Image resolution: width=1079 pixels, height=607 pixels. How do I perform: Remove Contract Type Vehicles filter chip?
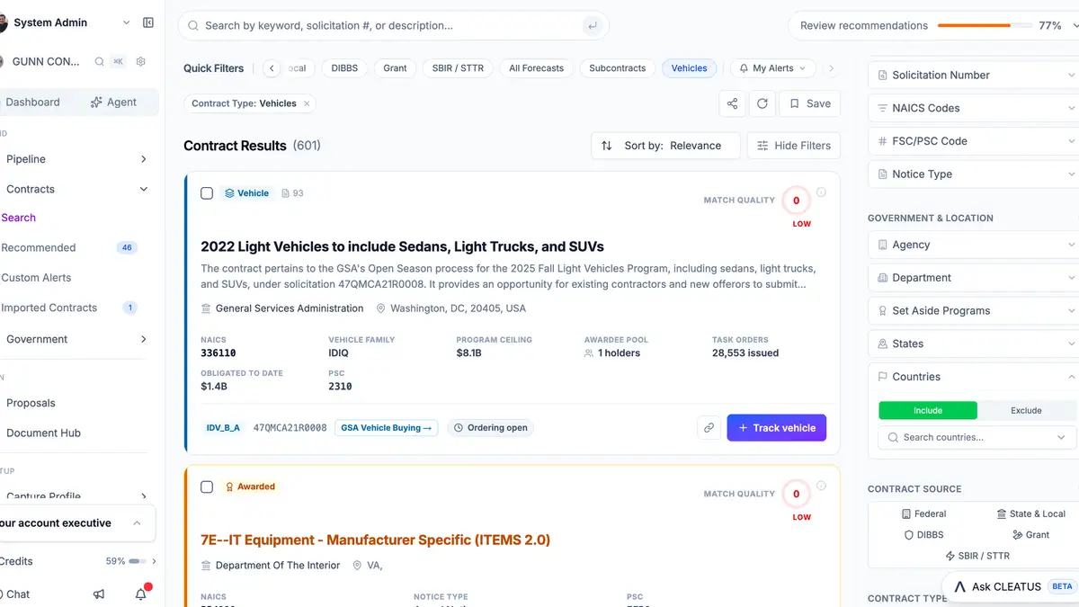click(x=307, y=103)
